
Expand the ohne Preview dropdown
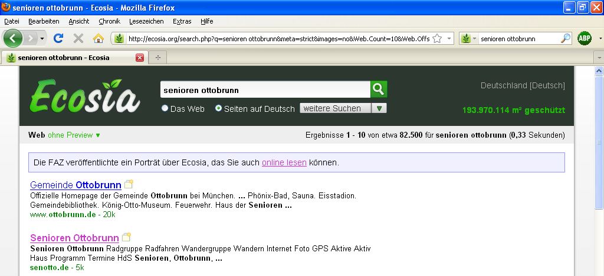(x=74, y=135)
